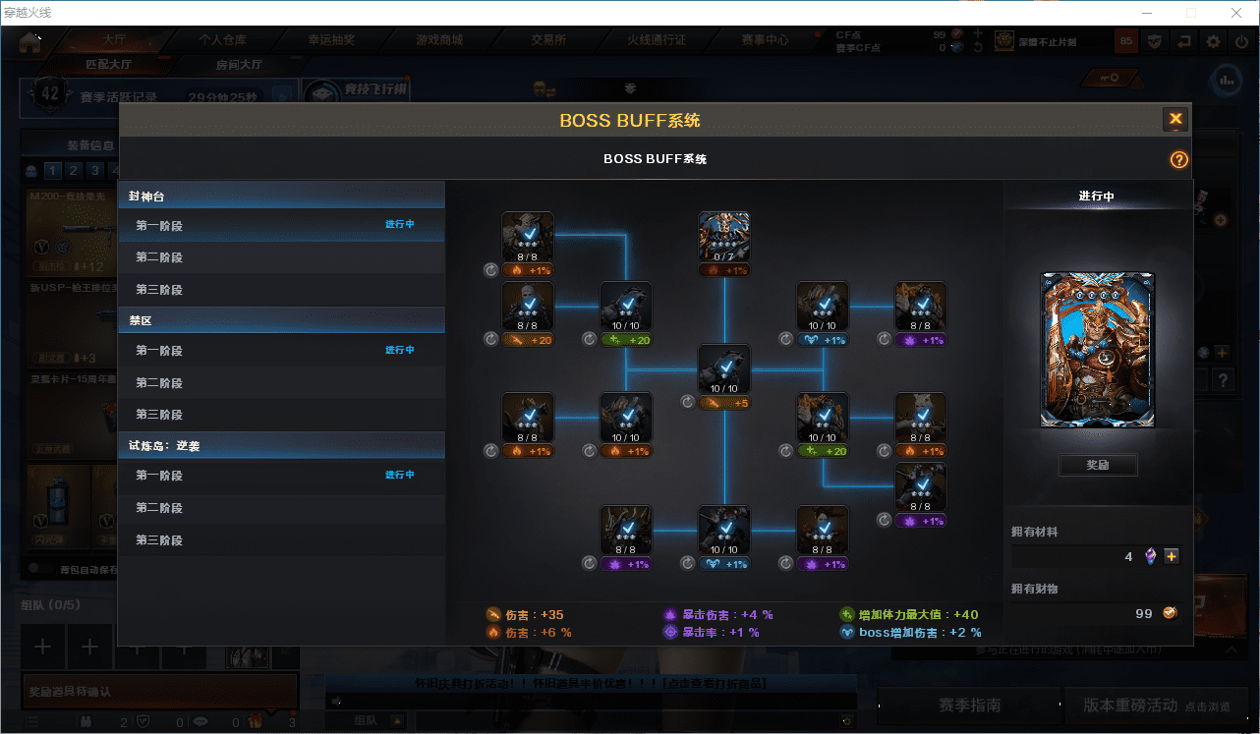This screenshot has height=734, width=1260.
Task: Switch to the 游戏商城 tab
Action: point(439,40)
